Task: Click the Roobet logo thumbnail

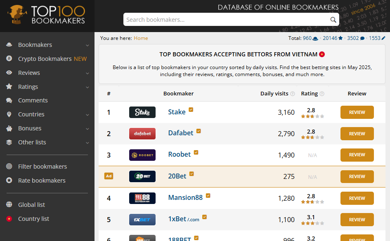Action: (x=142, y=155)
